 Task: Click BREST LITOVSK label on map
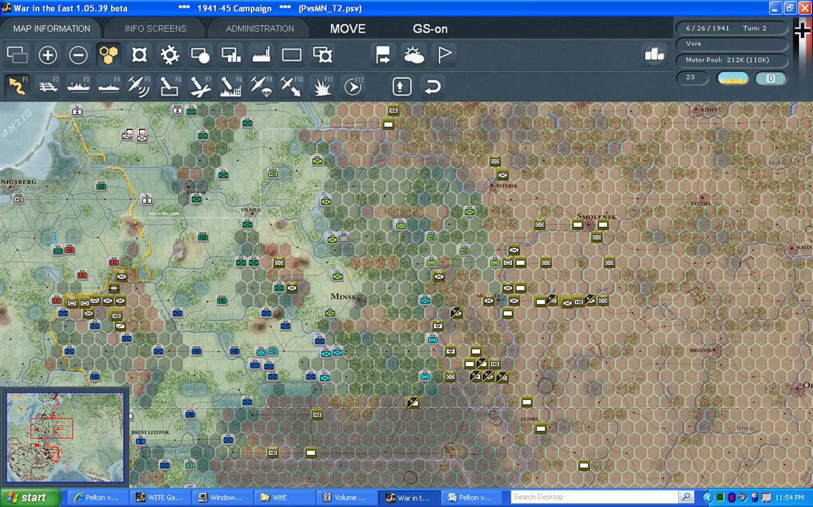(x=151, y=432)
